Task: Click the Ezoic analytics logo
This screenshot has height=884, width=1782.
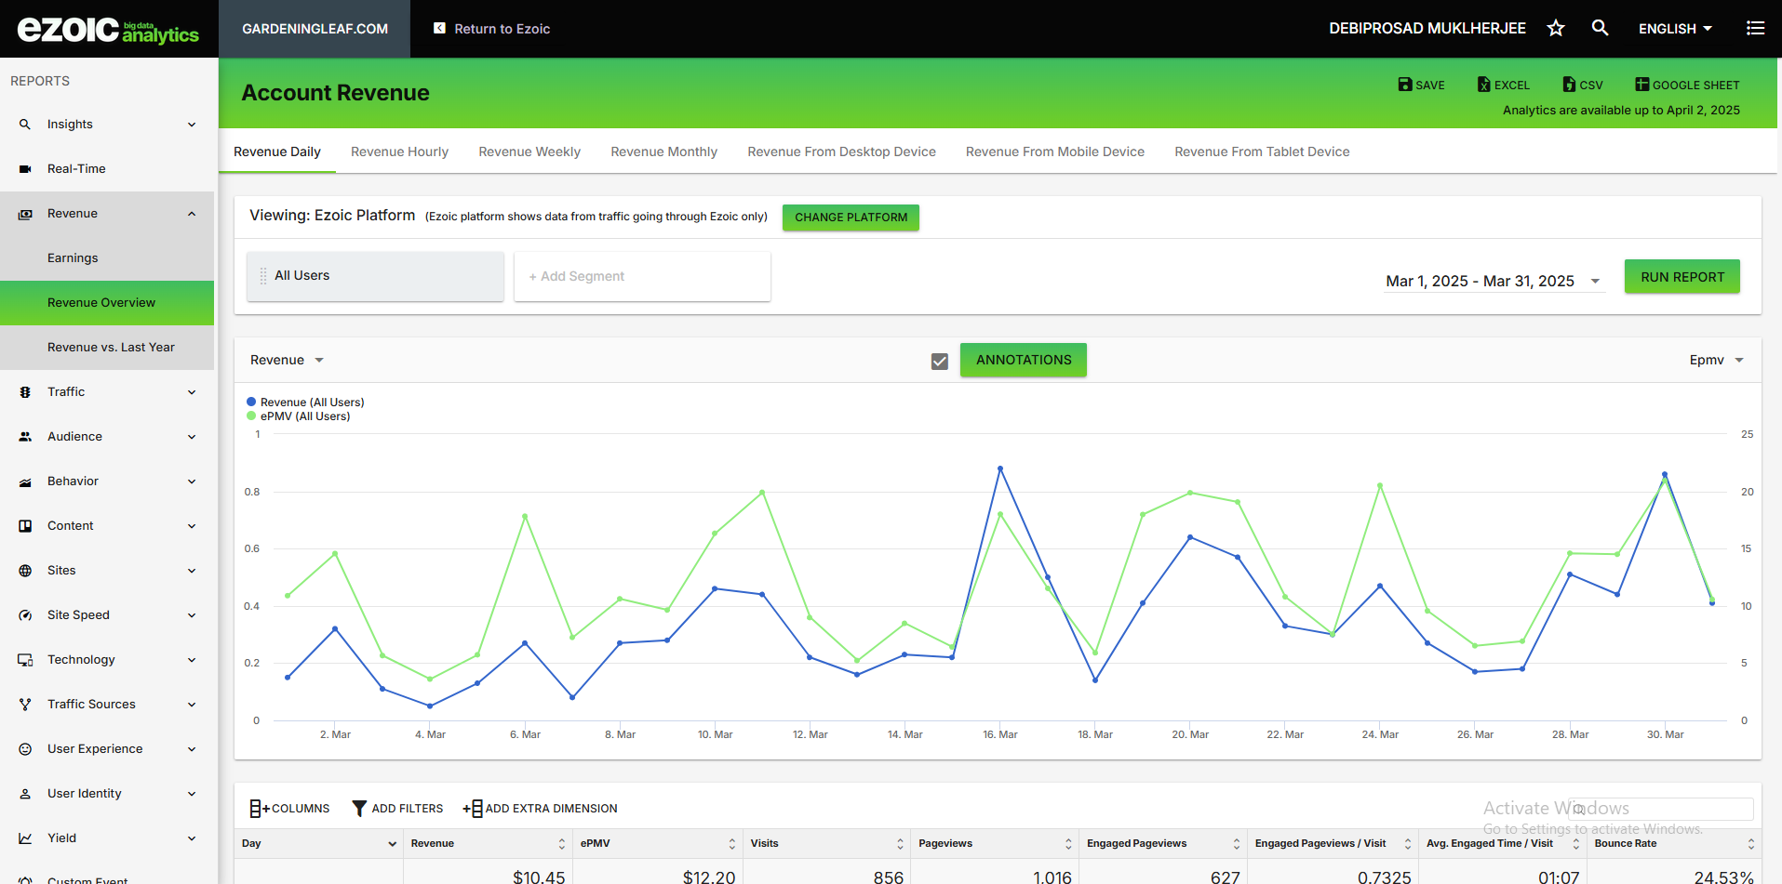Action: pyautogui.click(x=108, y=29)
